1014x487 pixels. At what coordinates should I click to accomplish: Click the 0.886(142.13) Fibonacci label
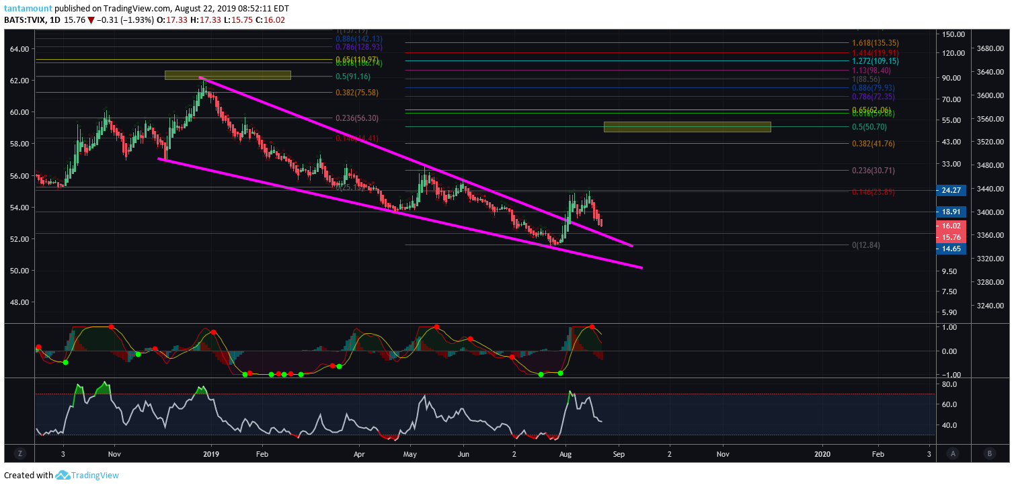pyautogui.click(x=358, y=39)
